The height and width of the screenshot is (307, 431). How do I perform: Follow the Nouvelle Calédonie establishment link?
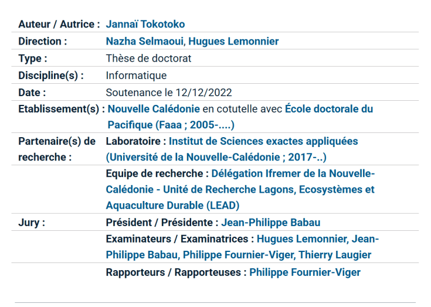pyautogui.click(x=154, y=109)
